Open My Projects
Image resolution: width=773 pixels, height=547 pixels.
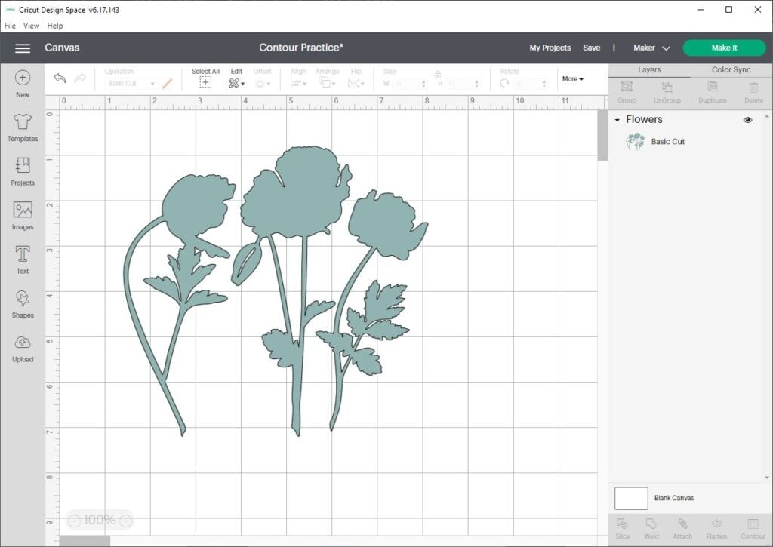[550, 48]
